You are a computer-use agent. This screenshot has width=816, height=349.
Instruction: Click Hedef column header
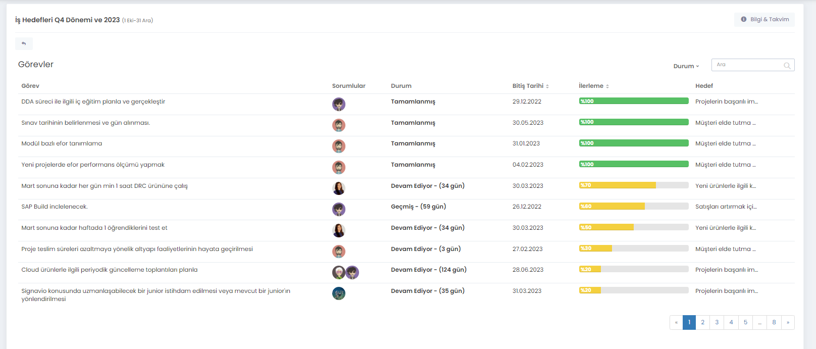coord(704,86)
